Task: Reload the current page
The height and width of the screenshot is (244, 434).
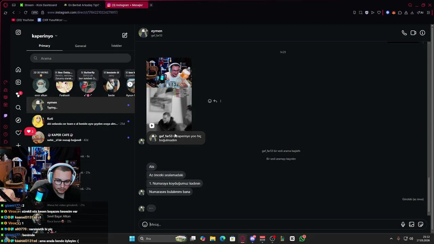Action: 25,13
